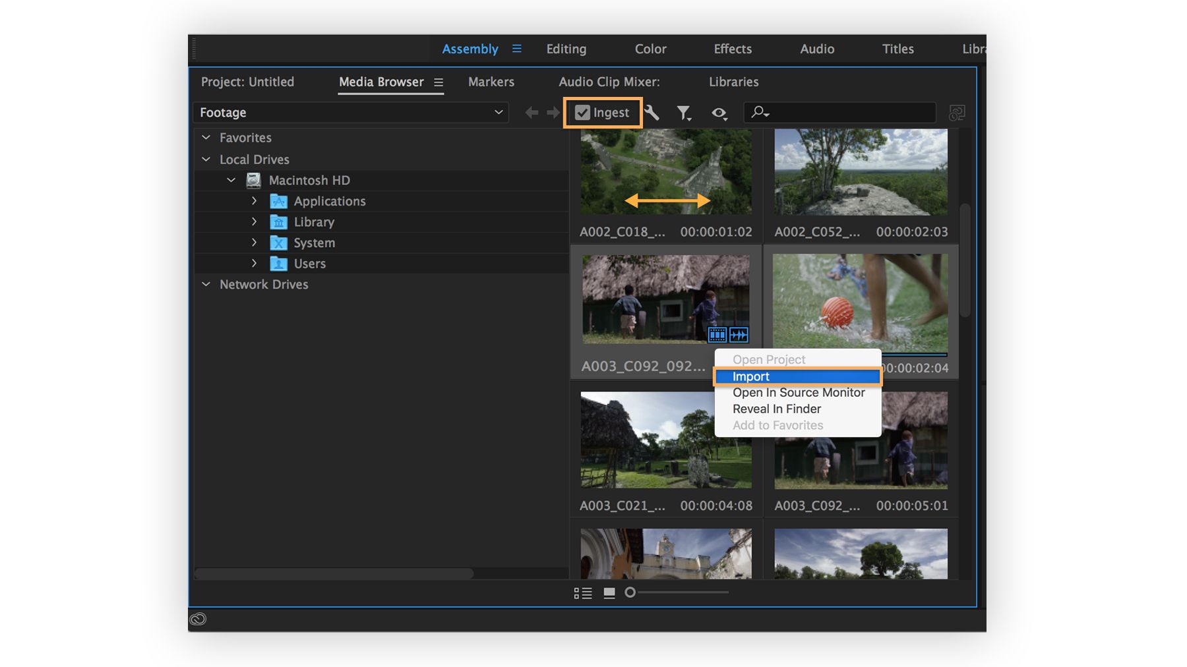
Task: Switch to the Editing workspace tab
Action: [566, 48]
